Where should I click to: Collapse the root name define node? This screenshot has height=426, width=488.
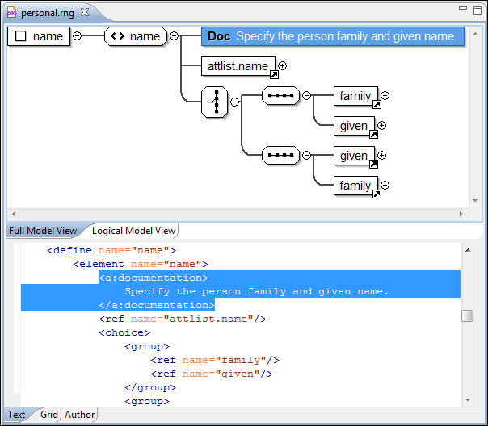pyautogui.click(x=78, y=36)
